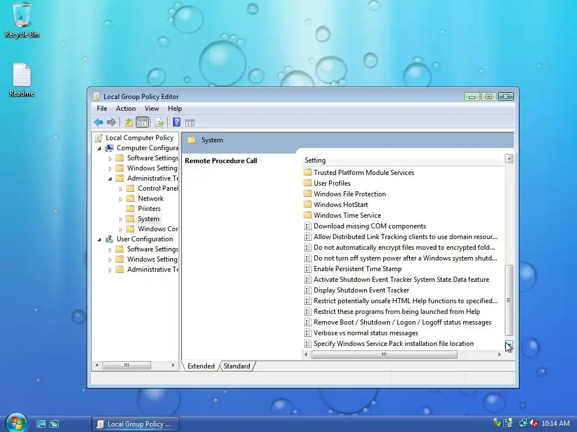
Task: Expand Administrative Templates under User Configuration
Action: tap(110, 270)
